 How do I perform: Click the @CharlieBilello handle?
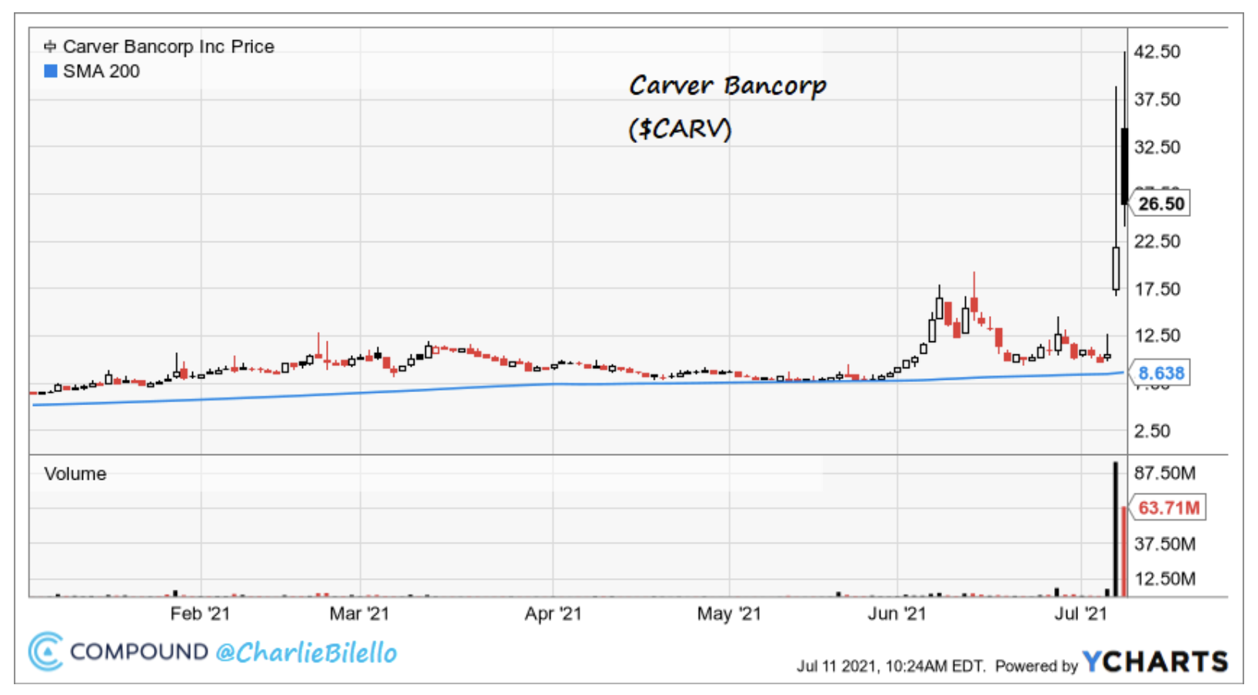pyautogui.click(x=306, y=653)
